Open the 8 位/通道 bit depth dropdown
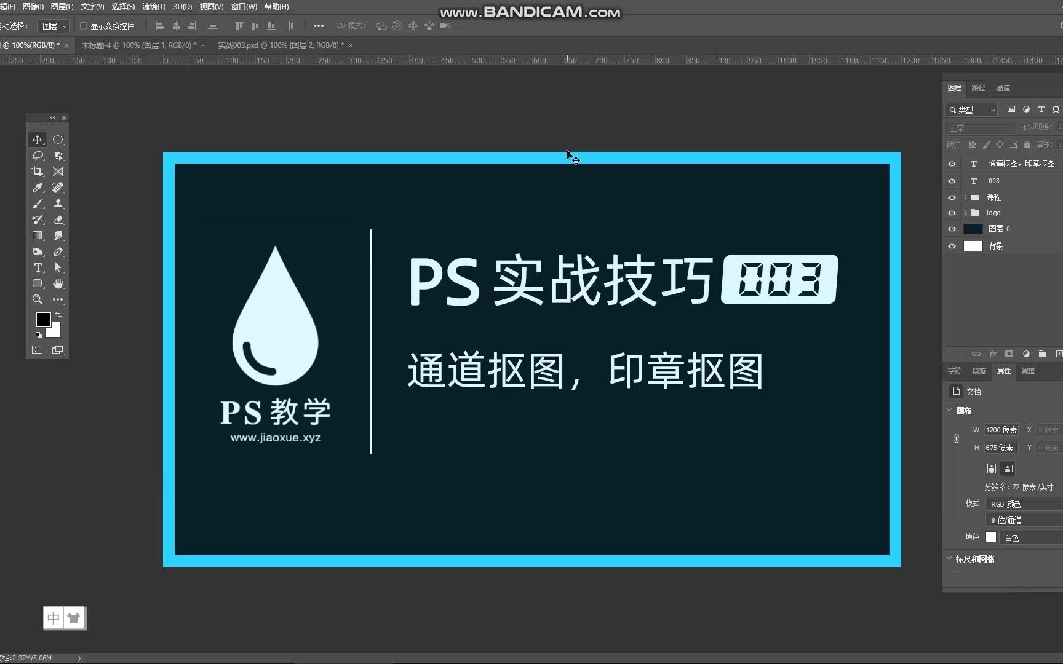 point(1024,520)
